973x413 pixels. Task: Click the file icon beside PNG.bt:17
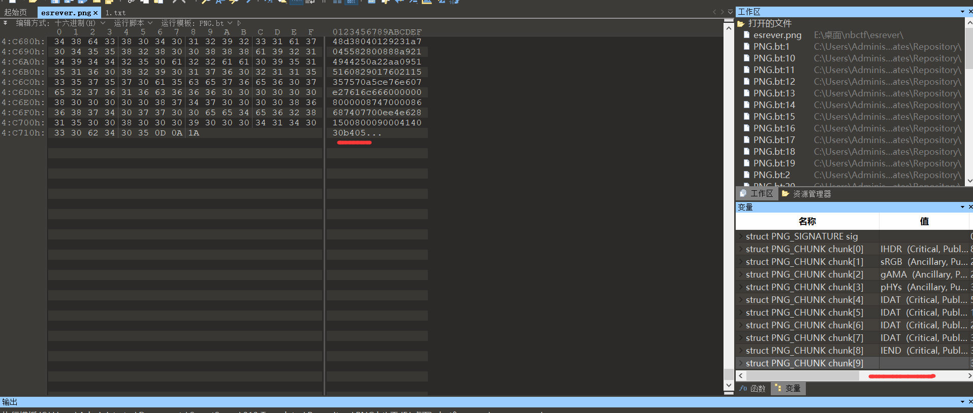point(746,140)
